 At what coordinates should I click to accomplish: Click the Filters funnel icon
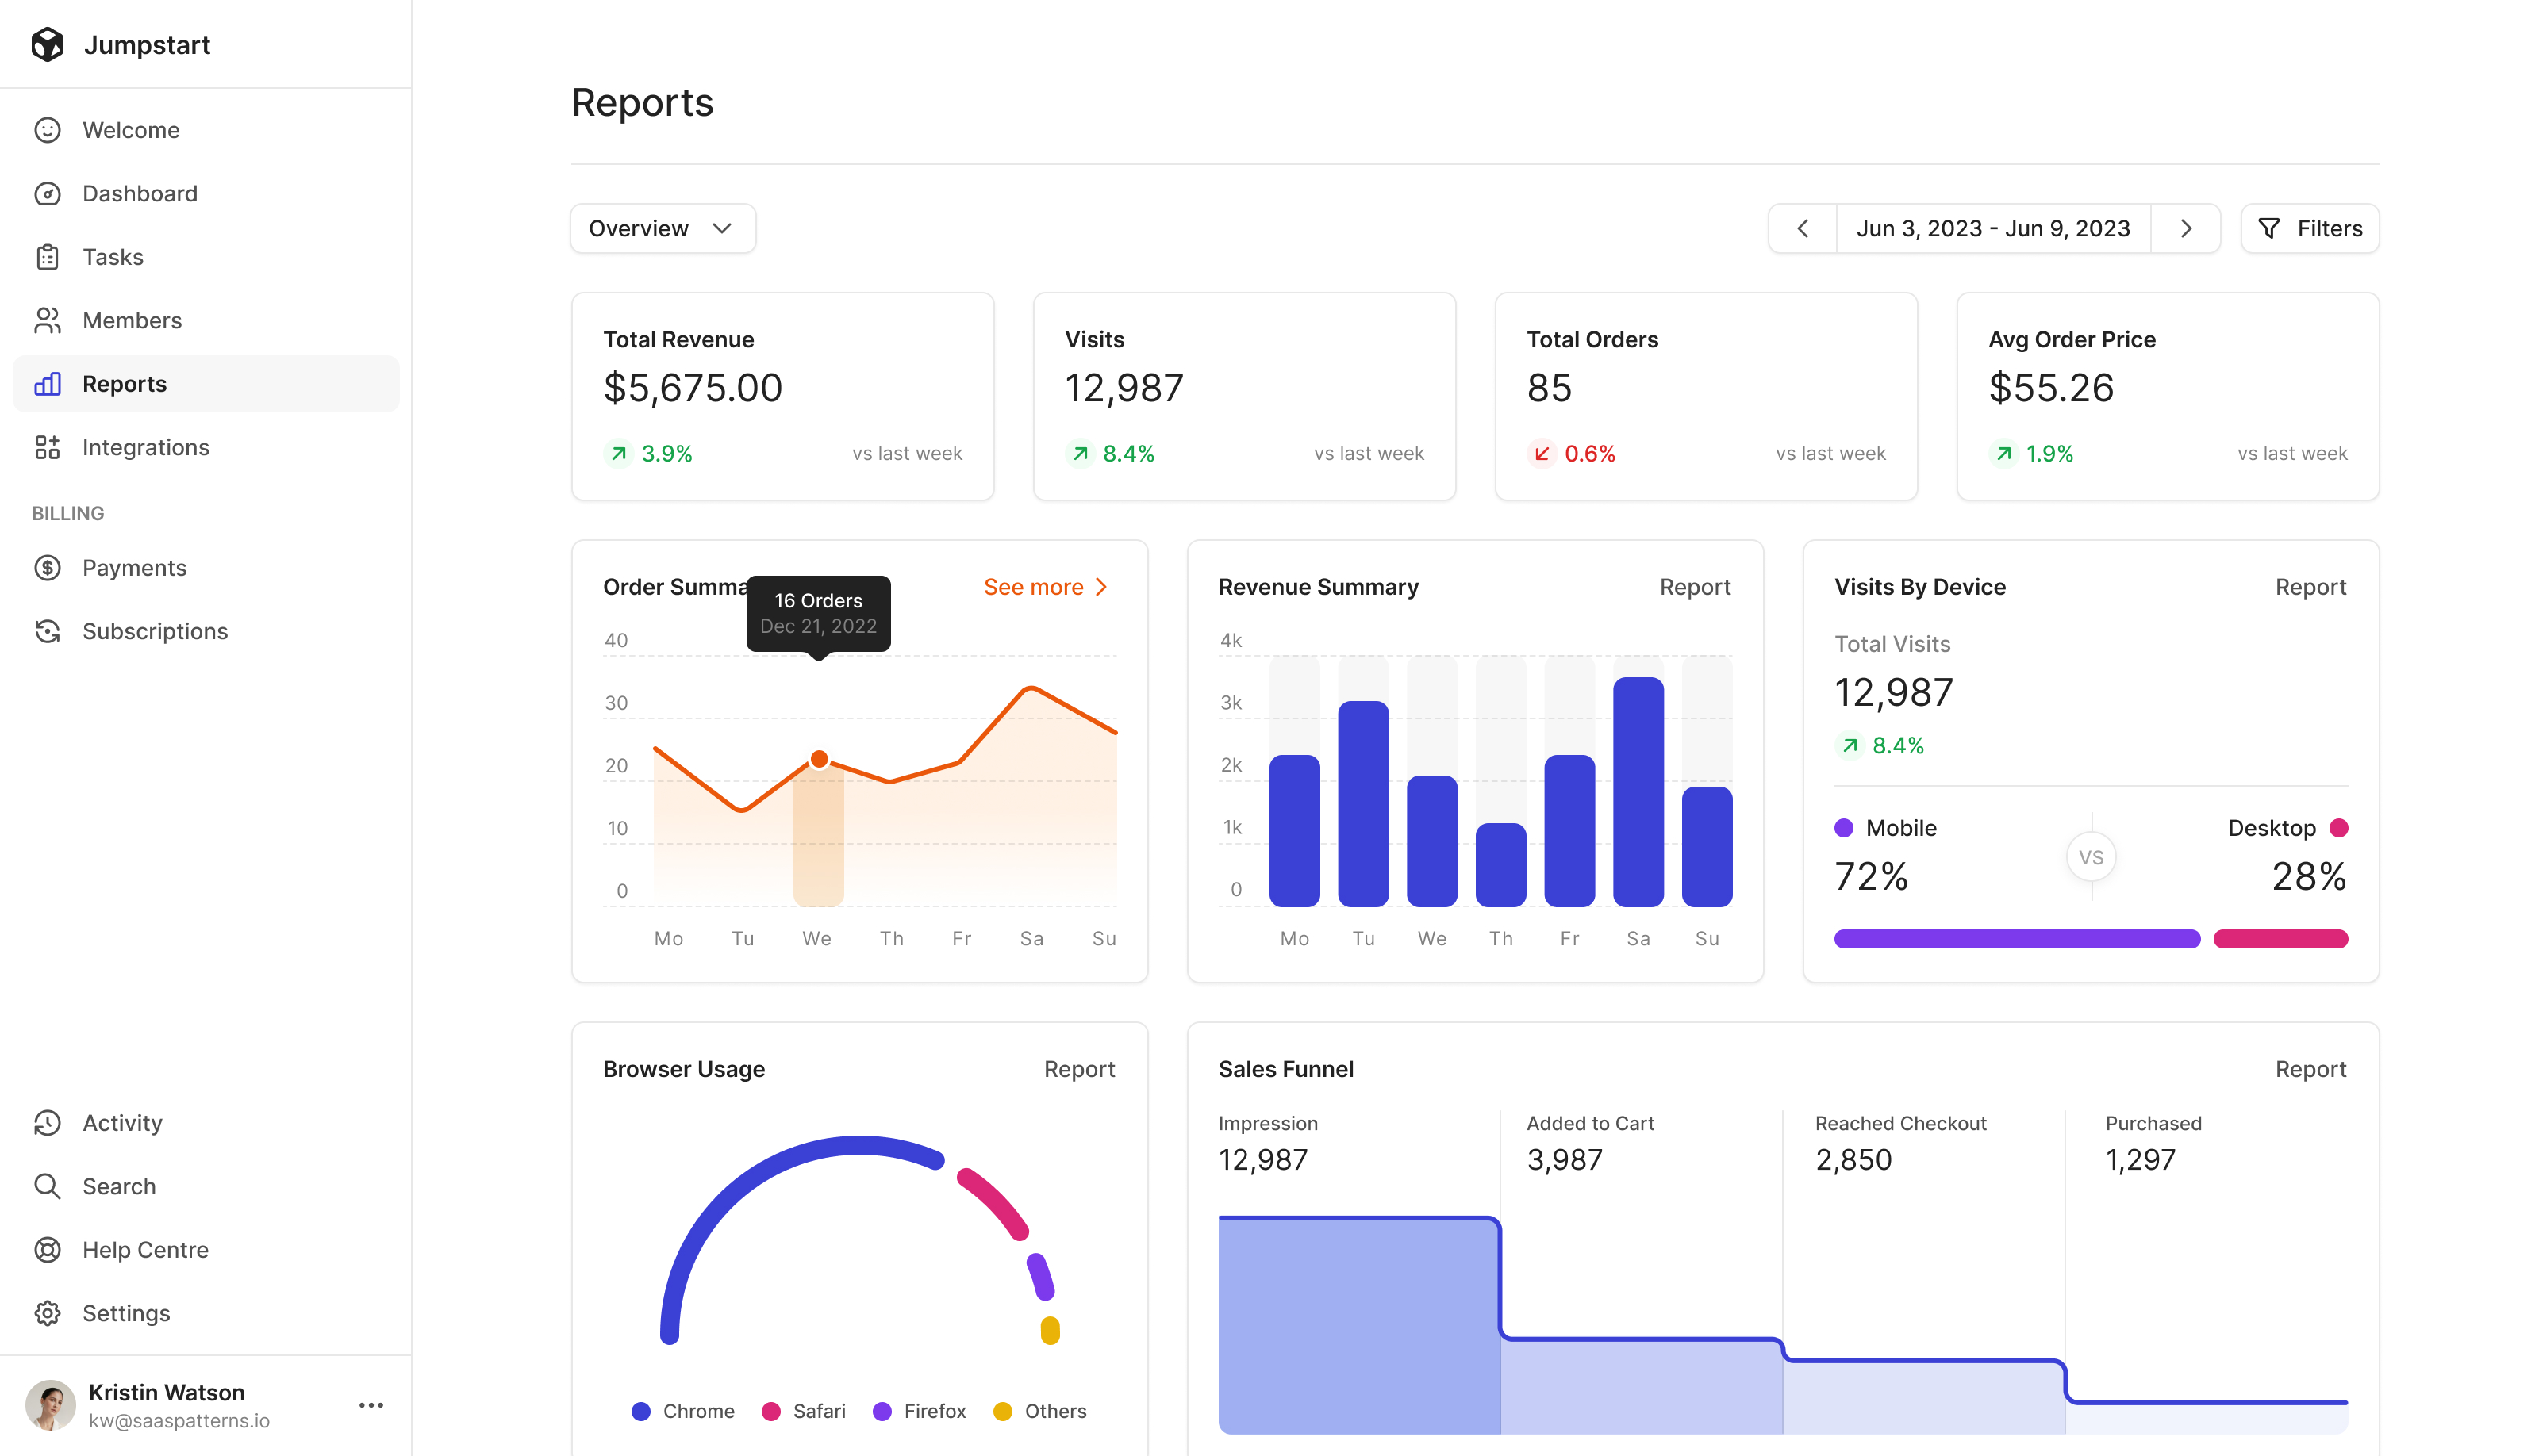pos(2269,229)
